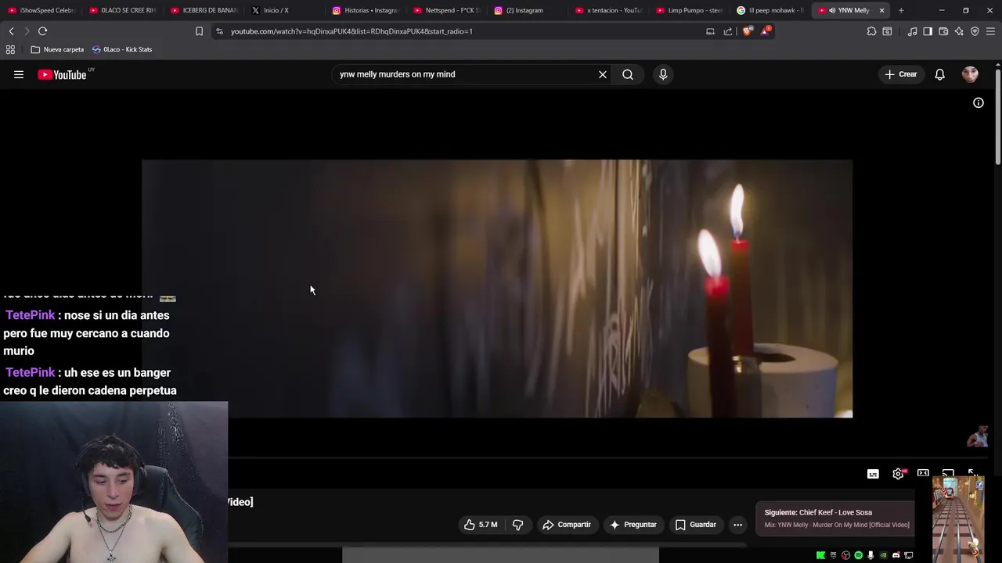This screenshot has height=563, width=1002.
Task: Start voice search with the microphone
Action: [x=663, y=74]
